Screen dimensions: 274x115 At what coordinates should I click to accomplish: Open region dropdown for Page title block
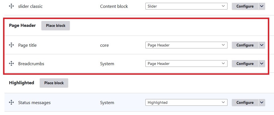[x=186, y=45]
